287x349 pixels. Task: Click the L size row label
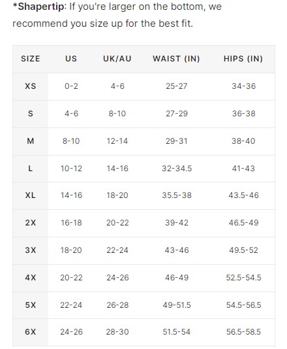click(x=31, y=169)
